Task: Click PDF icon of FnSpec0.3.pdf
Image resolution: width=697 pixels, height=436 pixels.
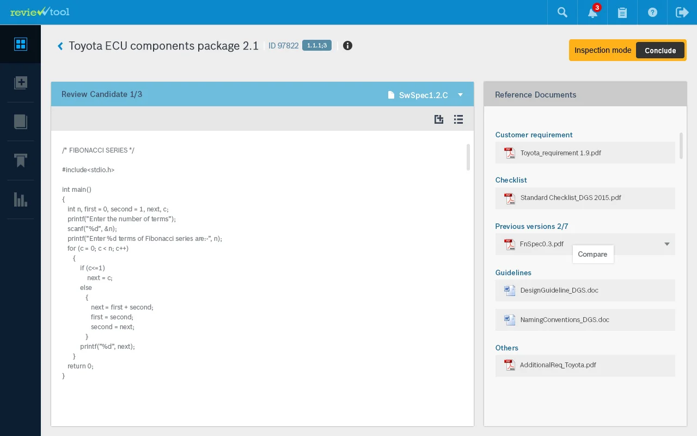Action: [510, 244]
